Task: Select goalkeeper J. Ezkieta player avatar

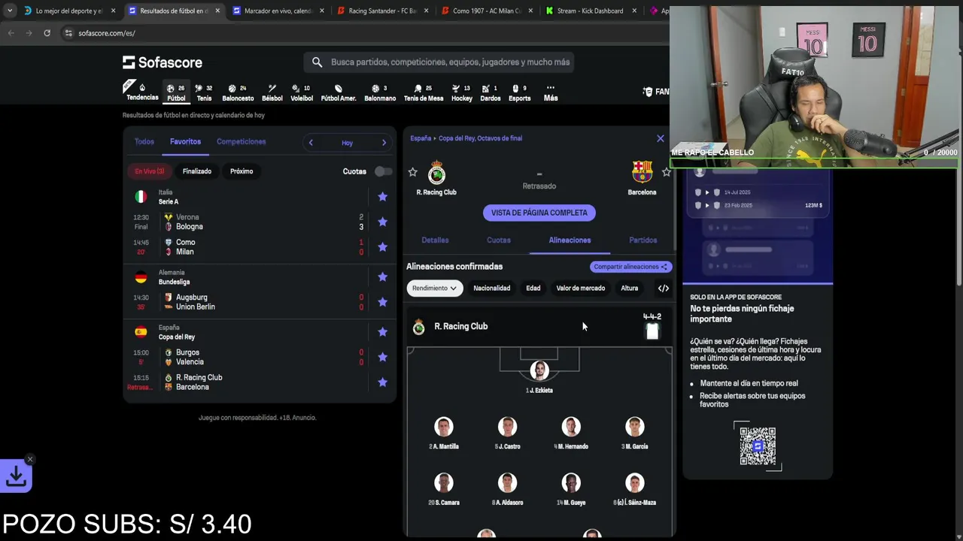Action: tap(539, 370)
